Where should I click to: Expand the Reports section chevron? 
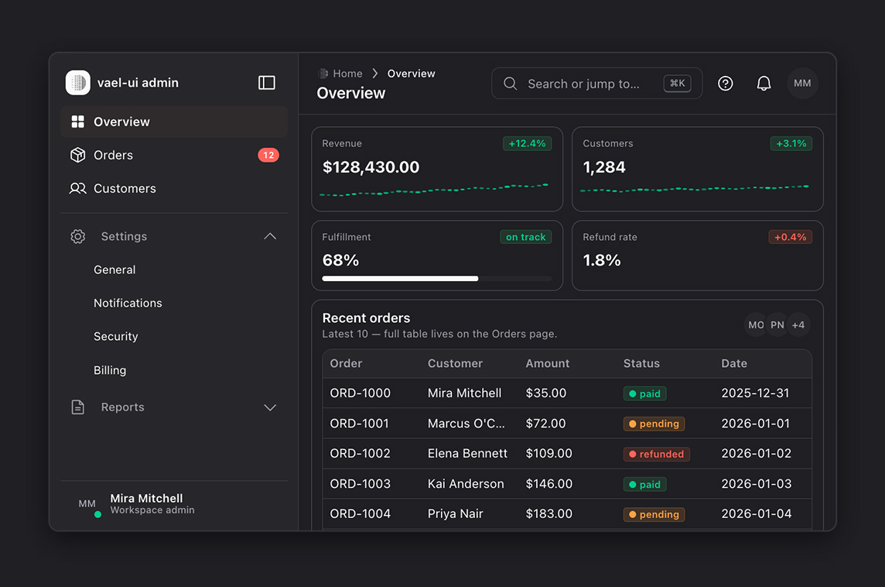(x=270, y=407)
